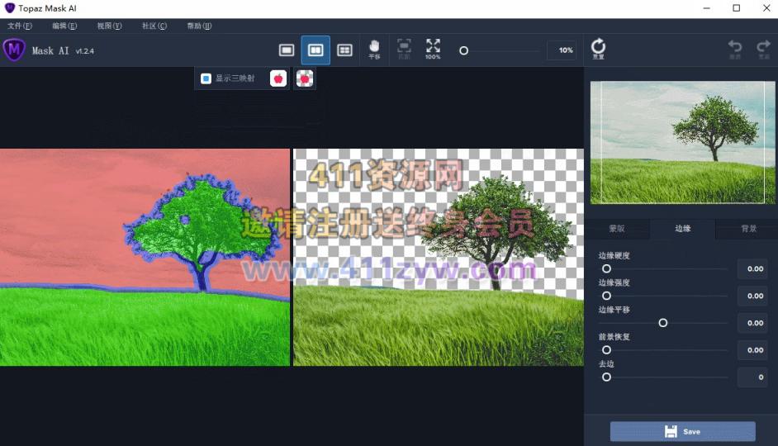Click the undo arrow icon
The image size is (778, 446).
tap(734, 49)
